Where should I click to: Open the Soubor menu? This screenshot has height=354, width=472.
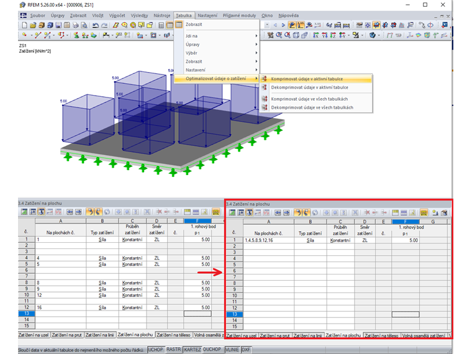point(37,16)
